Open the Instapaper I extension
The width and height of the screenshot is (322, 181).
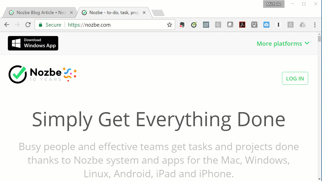(x=278, y=25)
